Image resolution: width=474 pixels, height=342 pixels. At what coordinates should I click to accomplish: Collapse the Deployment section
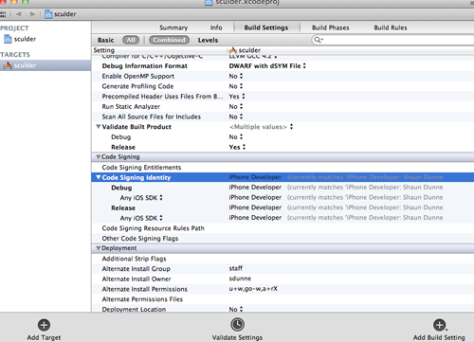(99, 248)
